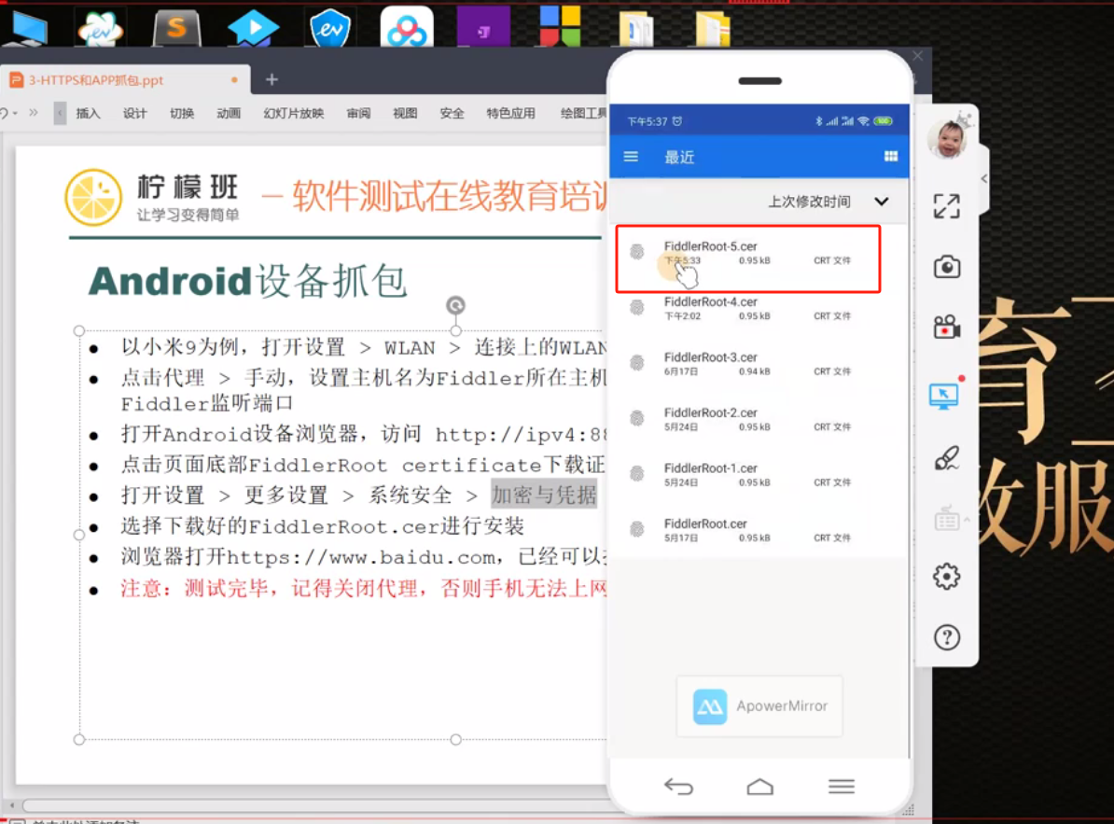Open the FiddlerRoot.cer file dated 5月17日

click(x=759, y=530)
